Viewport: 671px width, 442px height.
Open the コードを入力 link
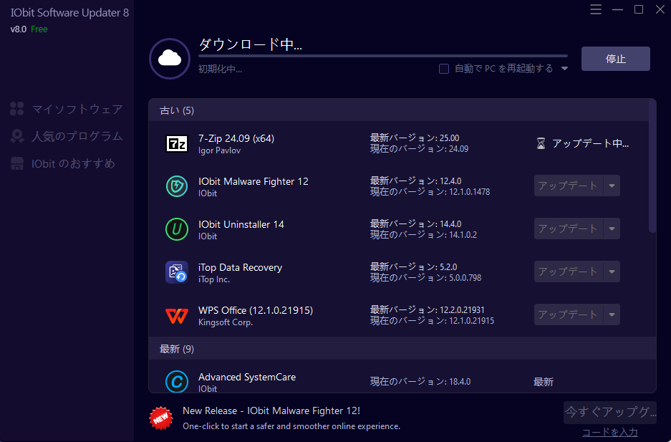pos(610,432)
